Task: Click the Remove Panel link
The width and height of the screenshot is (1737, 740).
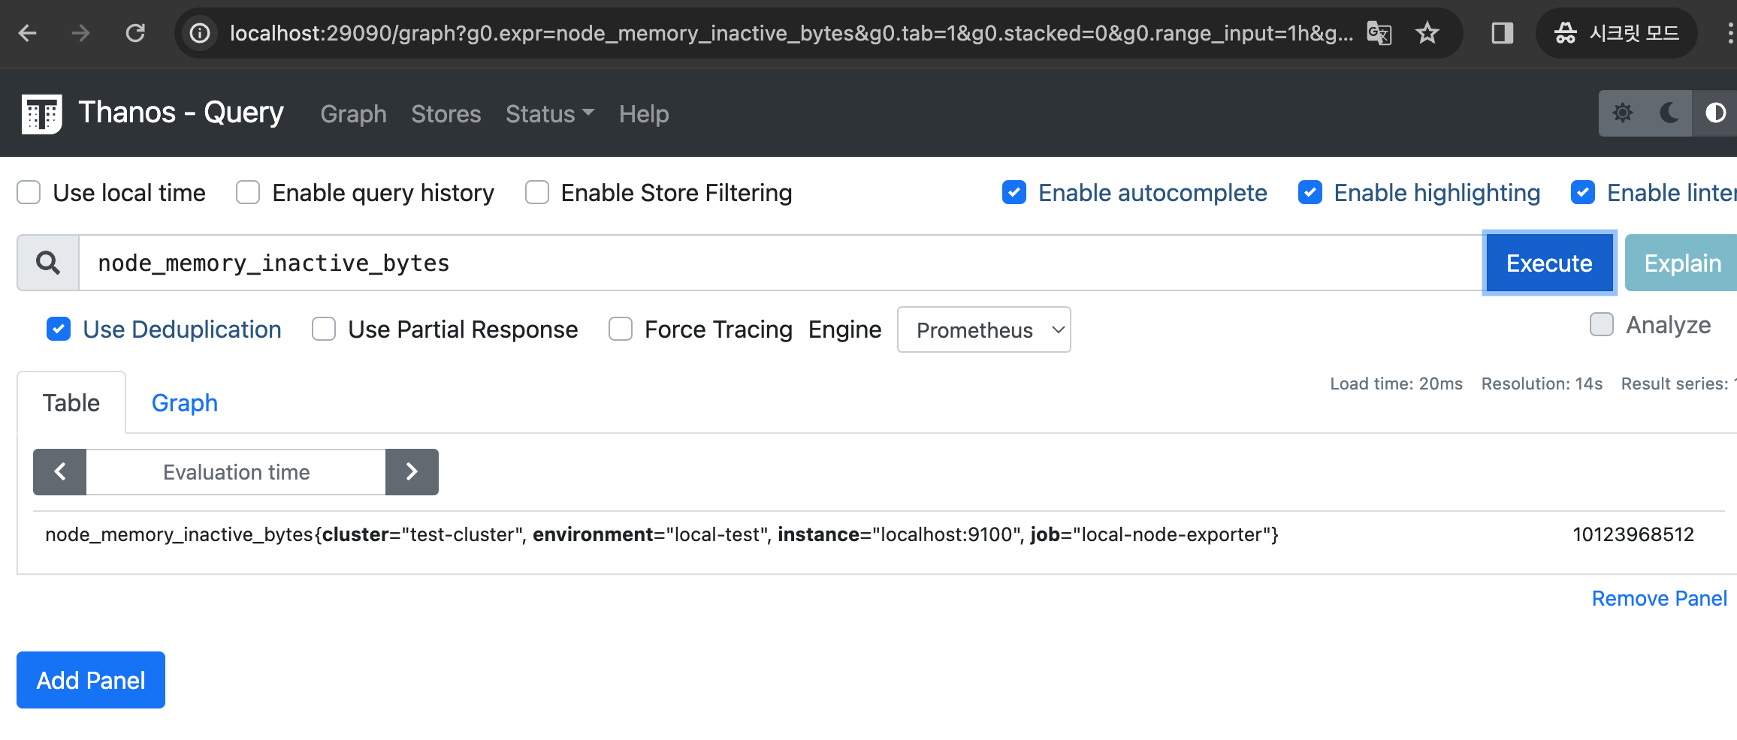Action: 1659,598
